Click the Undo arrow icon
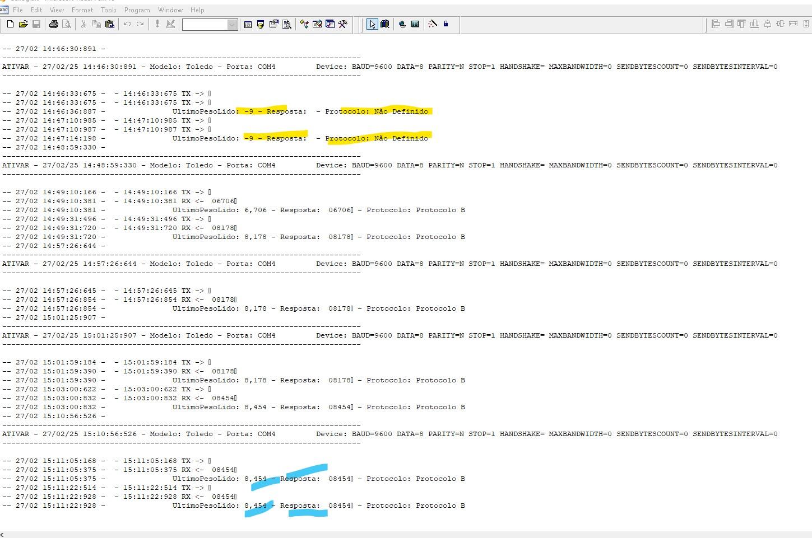 tap(127, 24)
